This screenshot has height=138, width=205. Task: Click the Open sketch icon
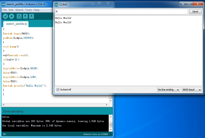click(x=25, y=16)
